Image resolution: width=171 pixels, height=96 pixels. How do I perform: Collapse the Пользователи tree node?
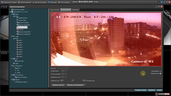tap(12, 66)
